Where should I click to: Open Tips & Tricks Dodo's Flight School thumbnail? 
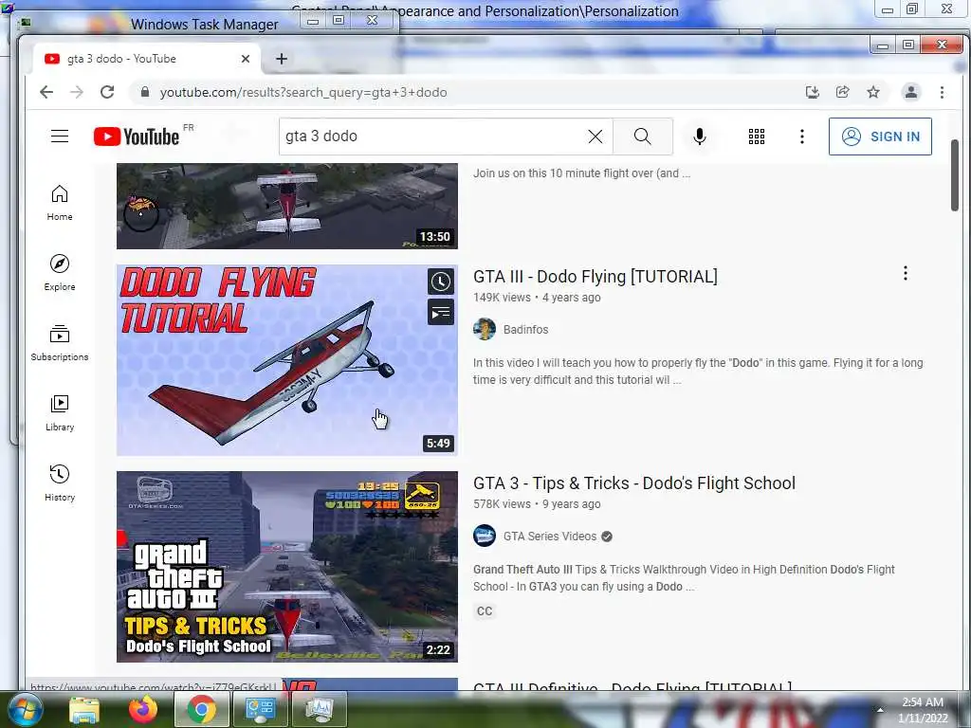(x=287, y=567)
